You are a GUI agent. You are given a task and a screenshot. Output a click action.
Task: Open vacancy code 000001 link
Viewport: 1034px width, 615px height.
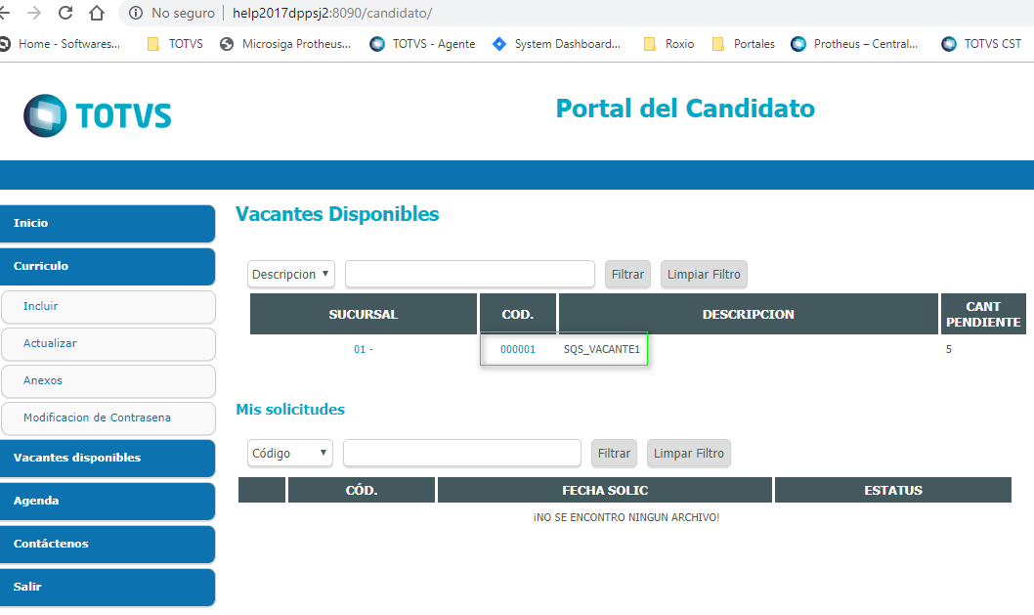(x=518, y=349)
